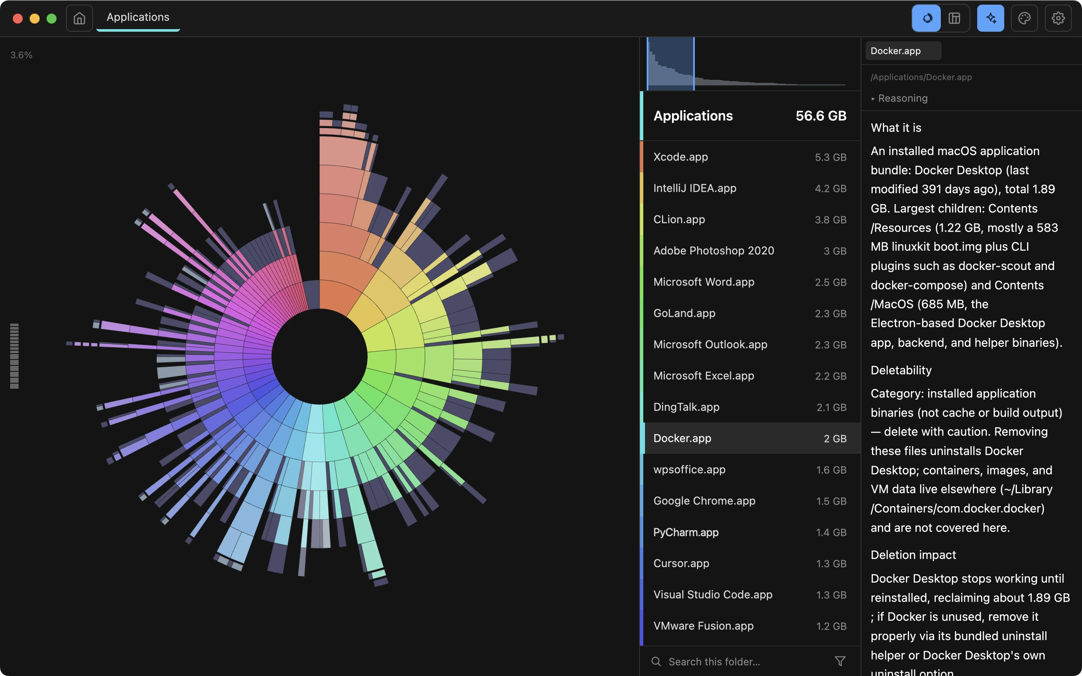Screen dimensions: 1082x676
Task: Select the Visual Studio Code.app row
Action: (x=751, y=594)
